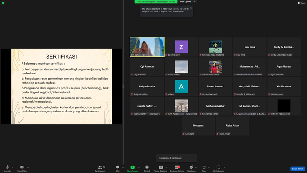Click the shared SERTIFIKASI slide

[x=61, y=86]
